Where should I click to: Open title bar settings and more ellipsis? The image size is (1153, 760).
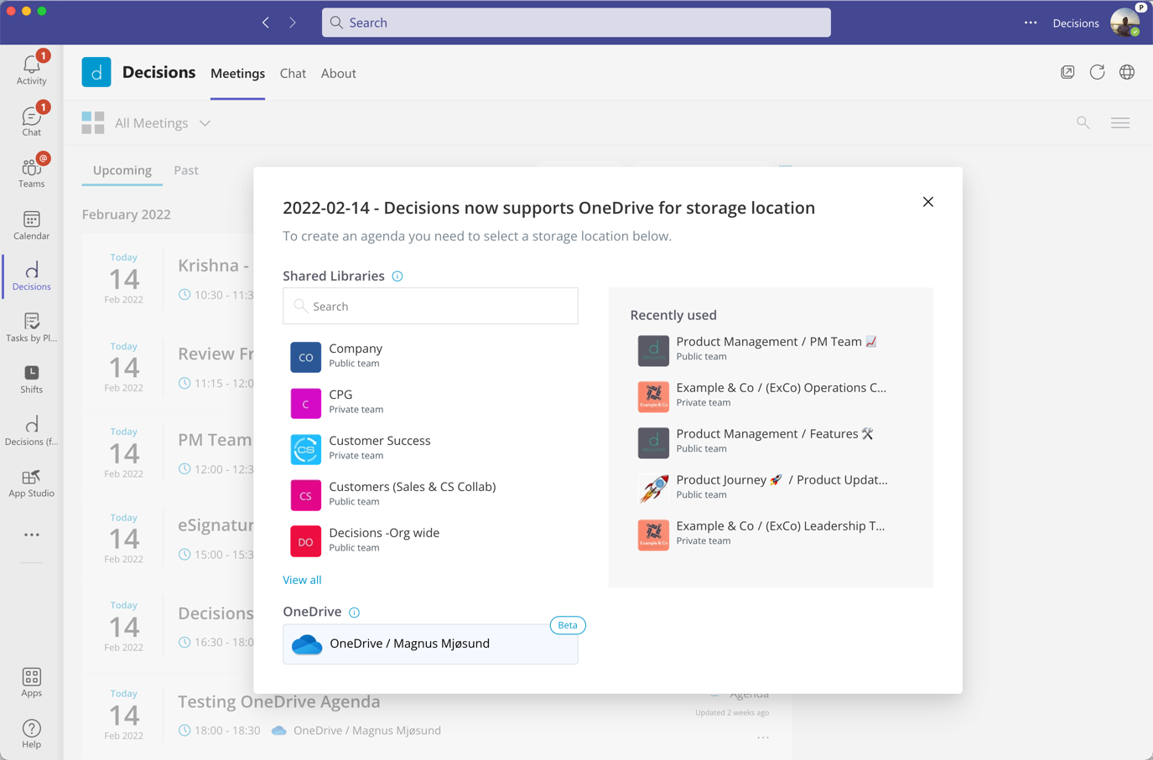[1031, 23]
